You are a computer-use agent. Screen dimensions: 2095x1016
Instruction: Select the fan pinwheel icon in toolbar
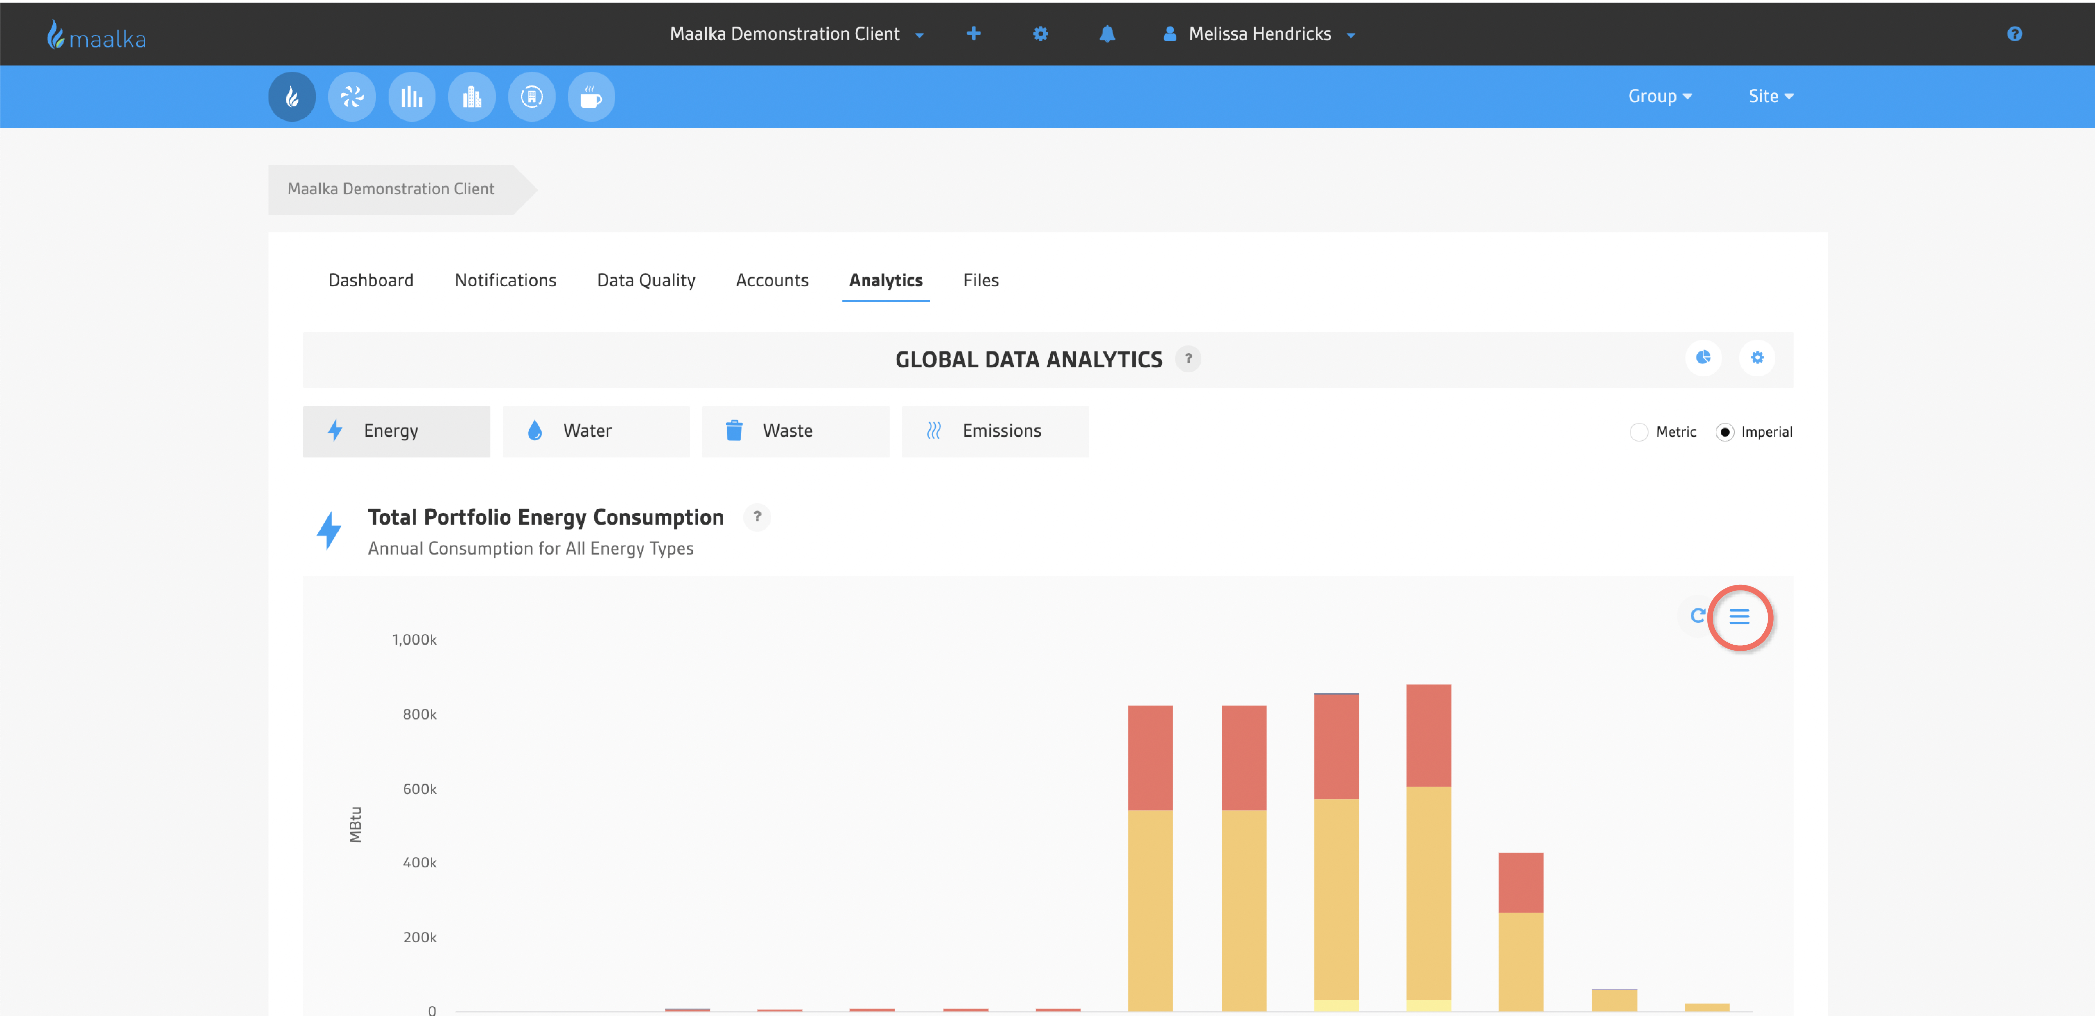[352, 97]
